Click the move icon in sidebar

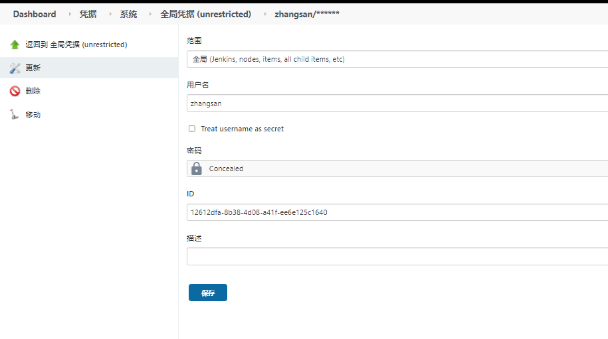[15, 114]
